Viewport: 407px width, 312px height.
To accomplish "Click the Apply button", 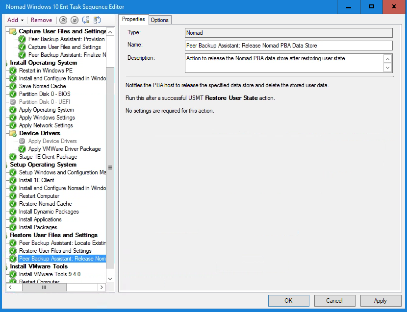I will pos(380,301).
